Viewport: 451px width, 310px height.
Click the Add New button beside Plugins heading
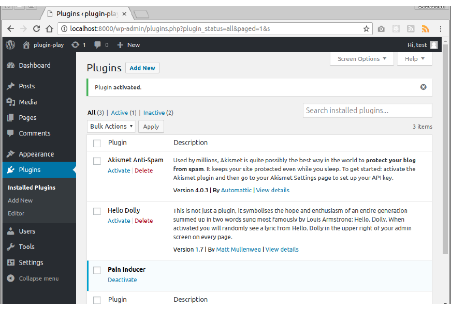142,68
